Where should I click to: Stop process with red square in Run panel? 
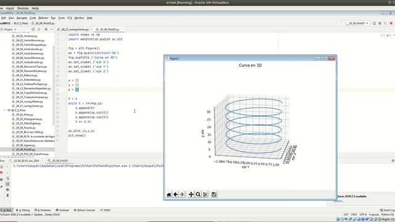point(1,173)
